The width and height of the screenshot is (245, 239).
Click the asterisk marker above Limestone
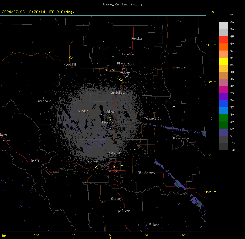[43, 98]
